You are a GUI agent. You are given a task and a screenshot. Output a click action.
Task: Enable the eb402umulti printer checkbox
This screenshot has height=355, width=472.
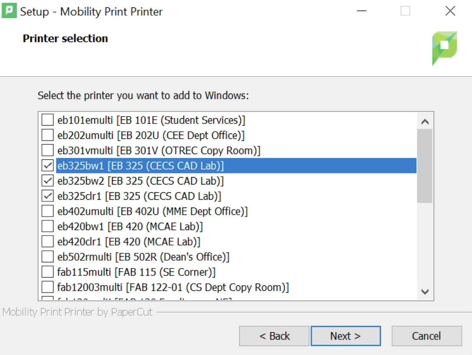coord(47,211)
